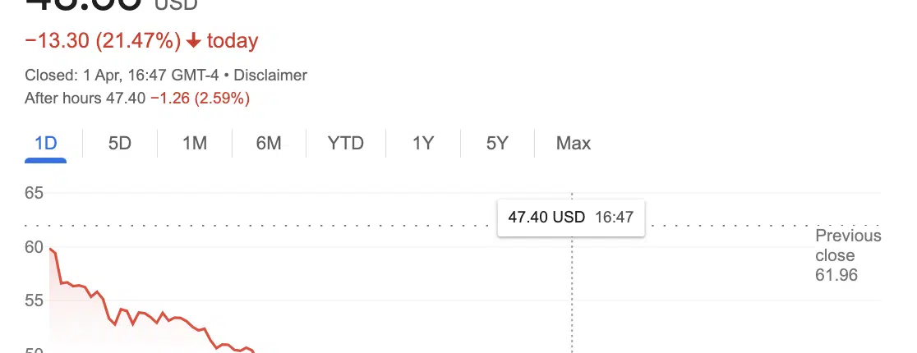
Task: Open the 5Y time range tab
Action: (497, 143)
